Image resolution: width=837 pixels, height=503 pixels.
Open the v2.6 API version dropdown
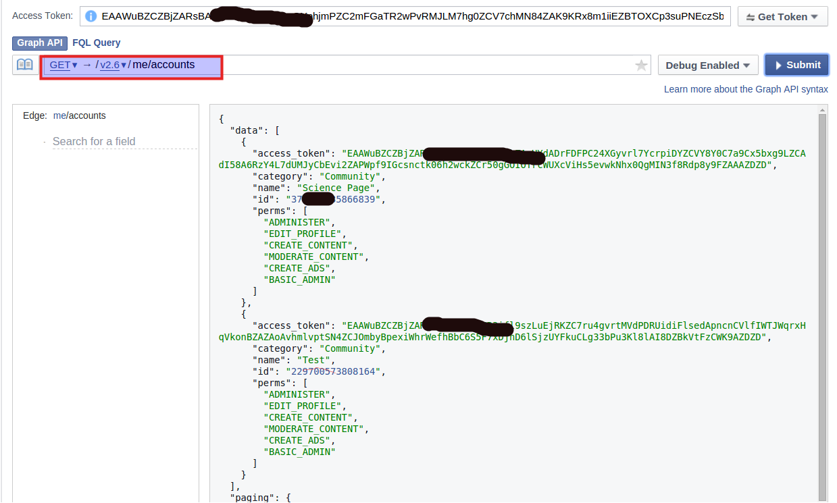tap(113, 65)
